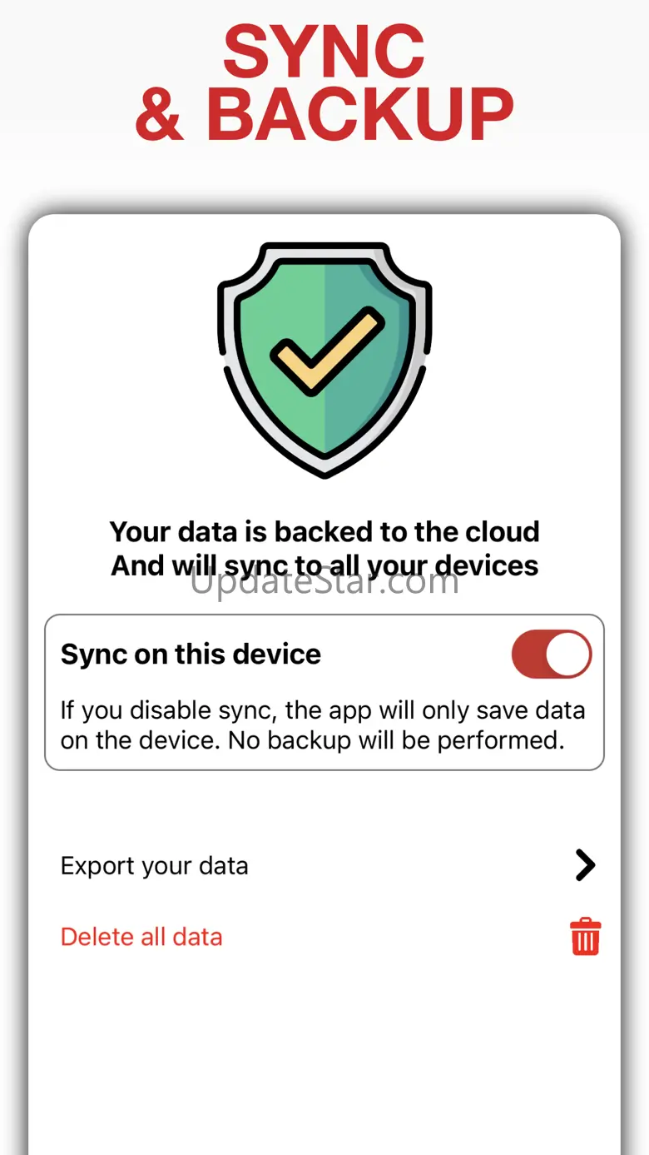Screen dimensions: 649x1155
Task: Click the word BACKUP in the title
Action: tap(359, 112)
